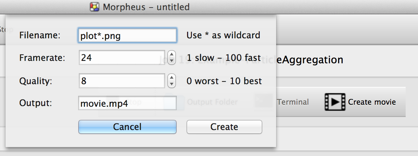Screen dimensions: 418x156
Task: Focus the Filename field containing plot*.png
Action: click(x=127, y=35)
